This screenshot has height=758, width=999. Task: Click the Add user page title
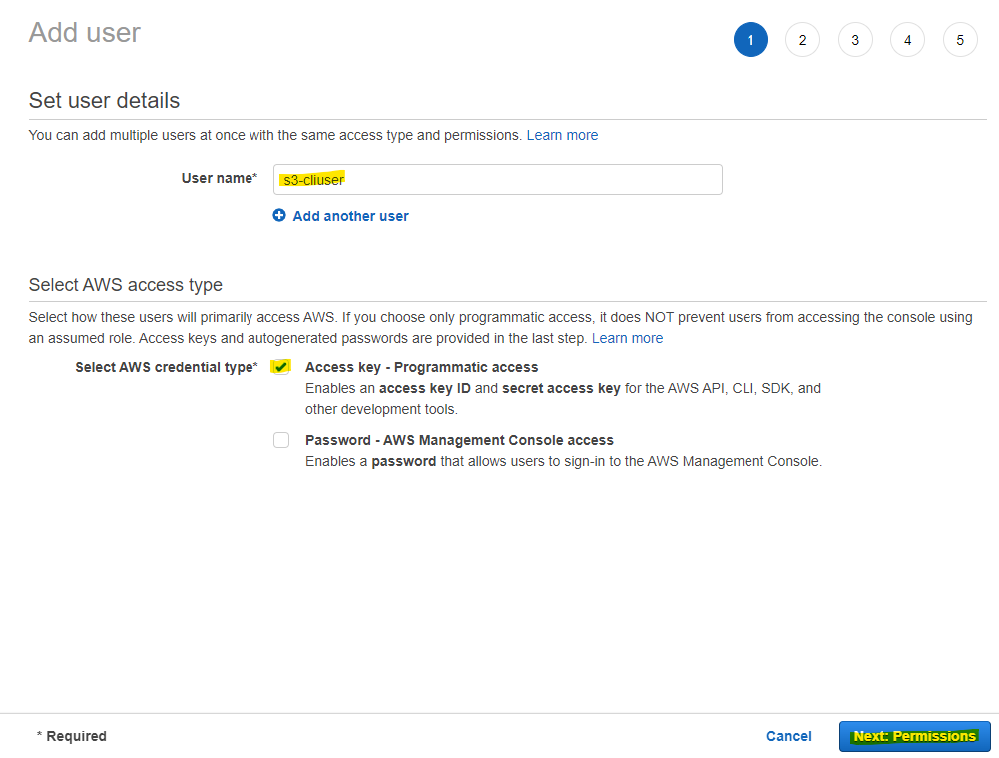(84, 32)
